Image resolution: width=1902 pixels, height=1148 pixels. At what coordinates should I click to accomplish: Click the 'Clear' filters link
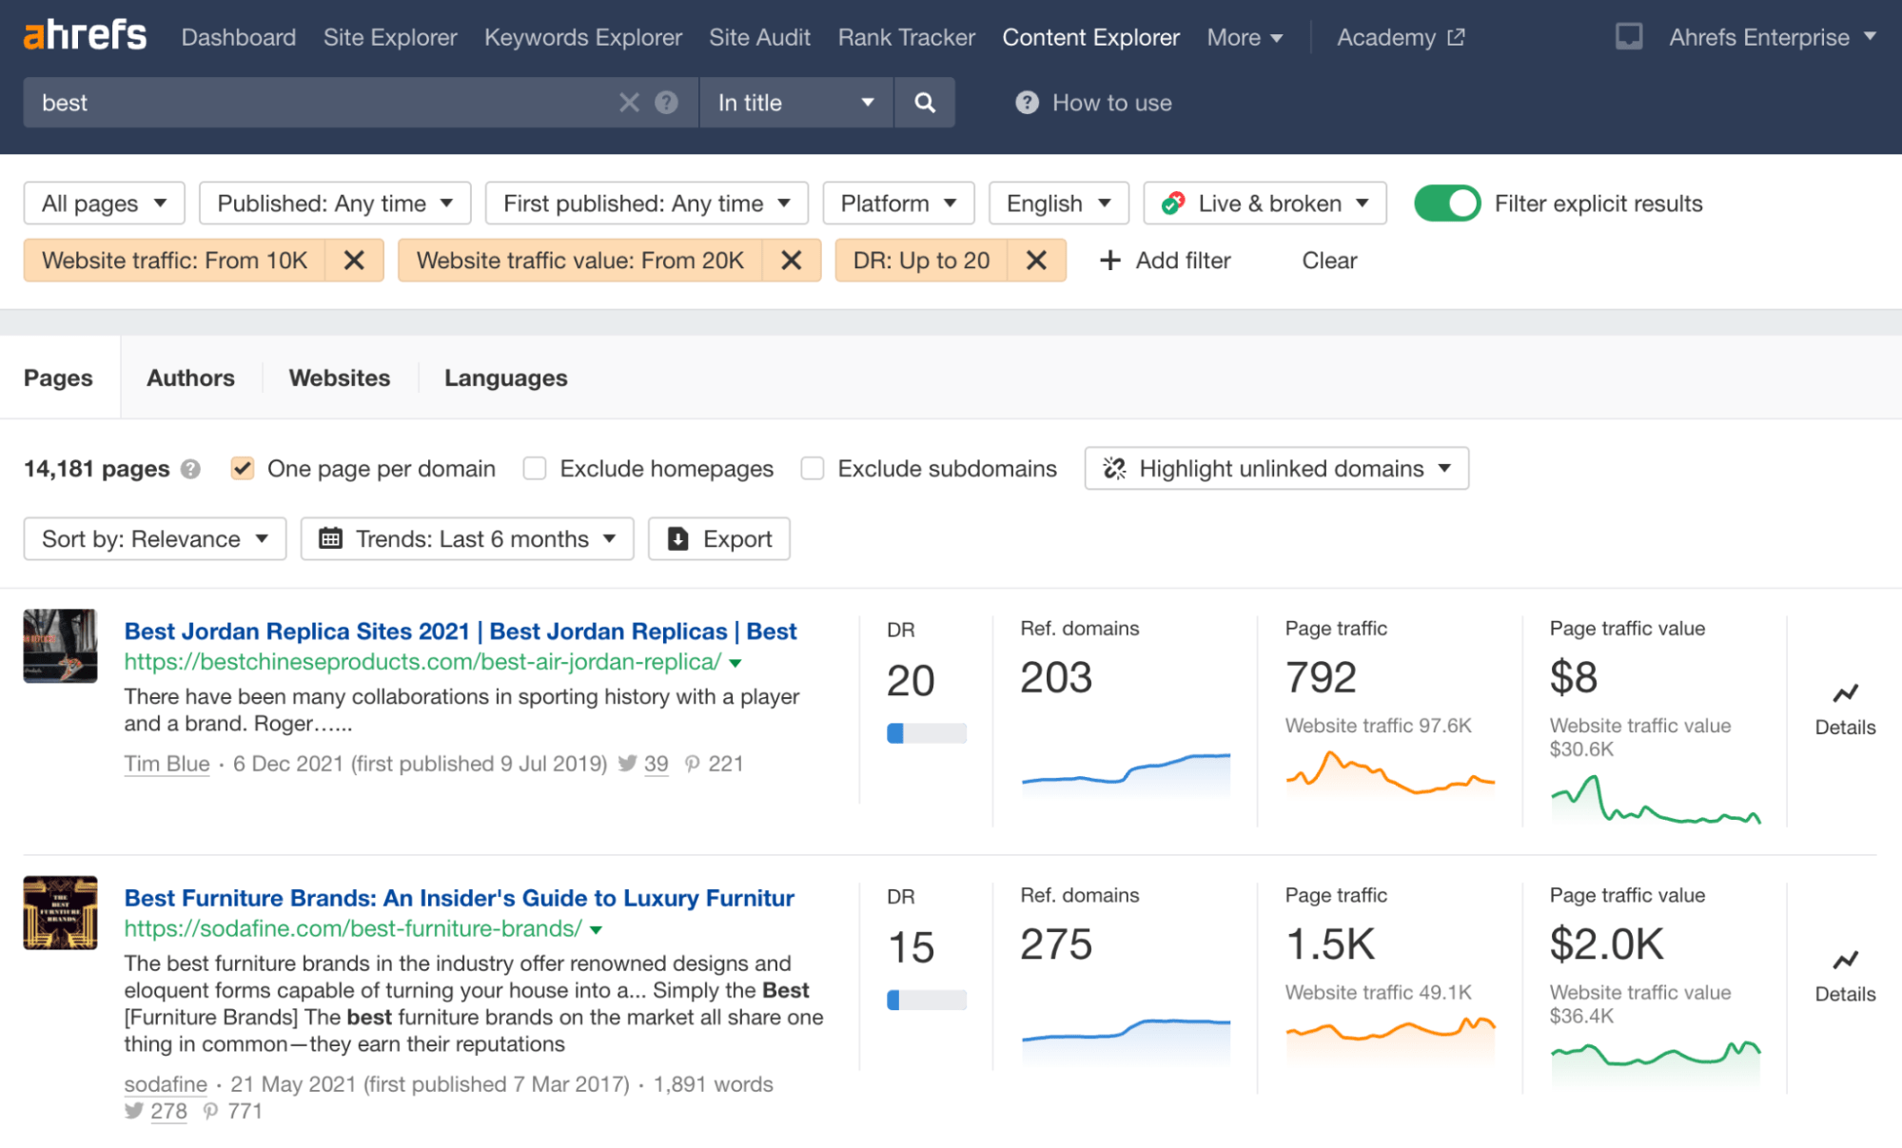coord(1328,260)
